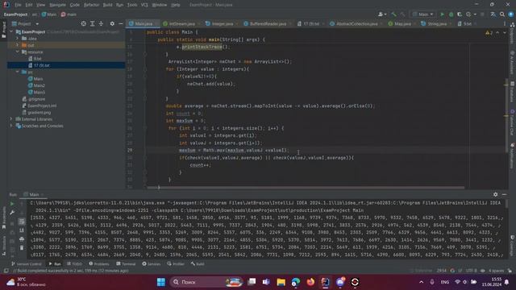Open the user account icon in toolbar

point(381,14)
